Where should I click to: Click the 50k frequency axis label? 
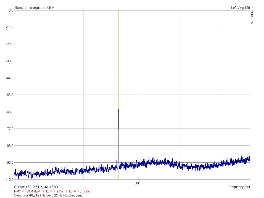(x=137, y=183)
